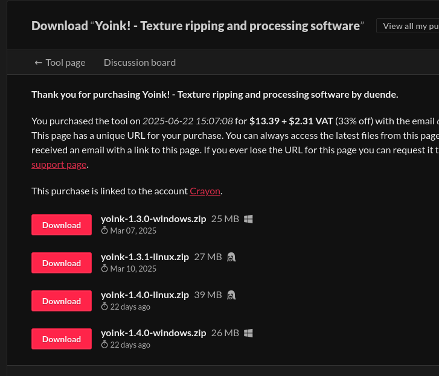Click Linux penguin icon beside yoink-1.3.1-linux.zip
439x376 pixels.
[x=231, y=257]
